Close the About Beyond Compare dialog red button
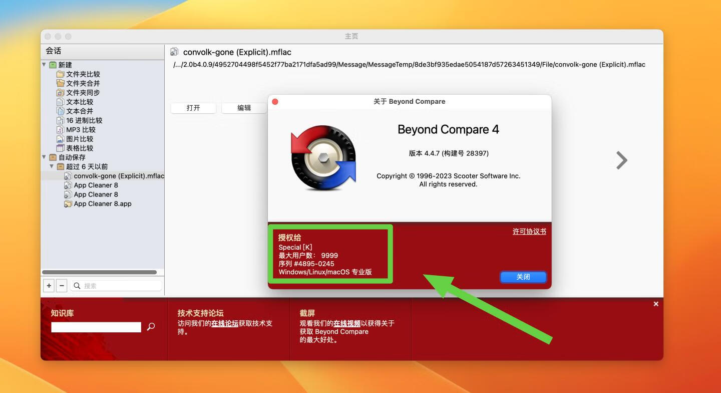This screenshot has width=721, height=393. point(275,101)
